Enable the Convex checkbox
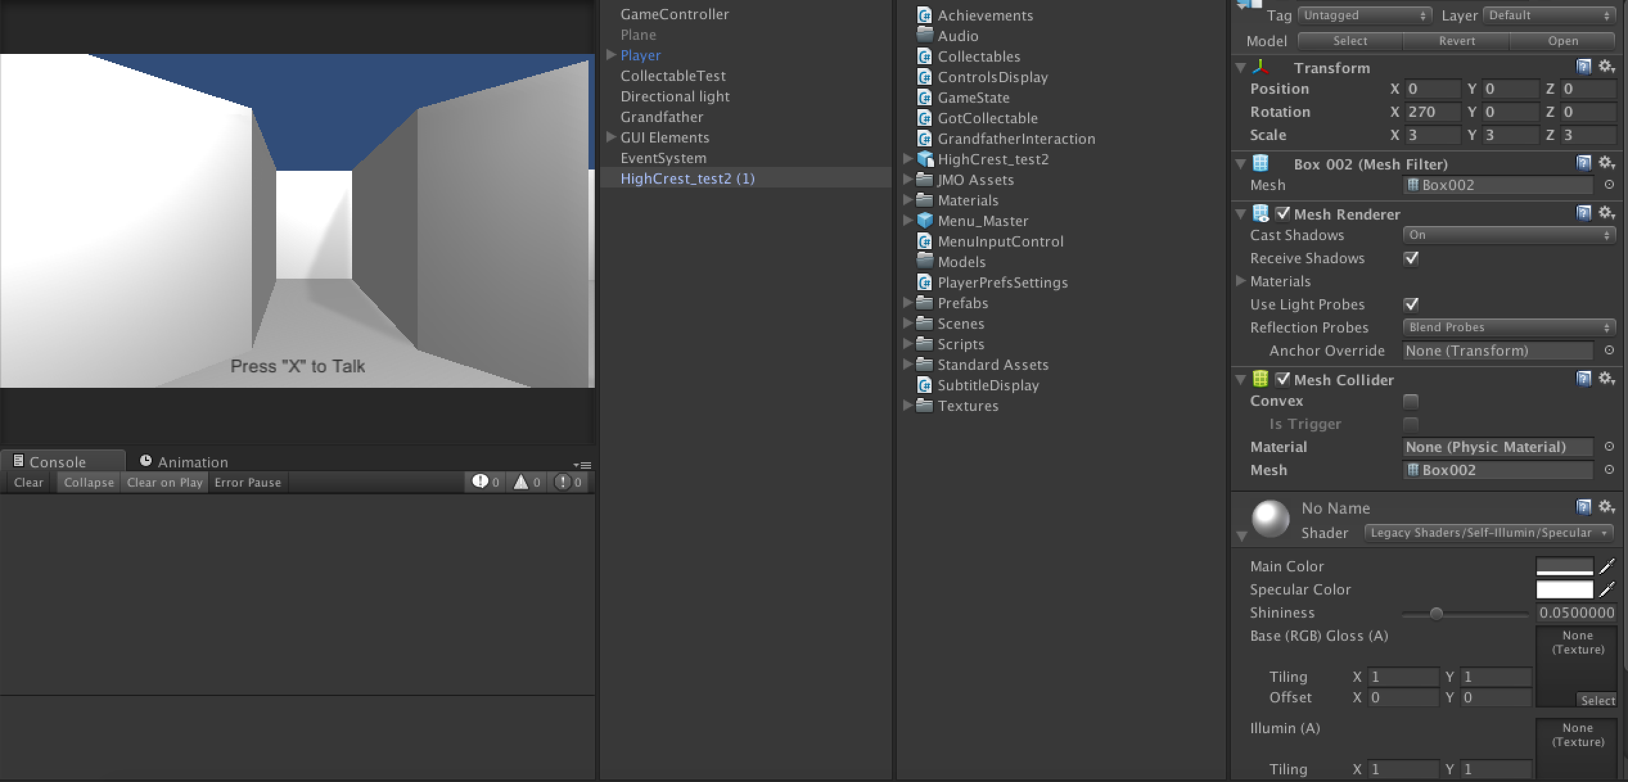This screenshot has width=1628, height=782. point(1411,401)
